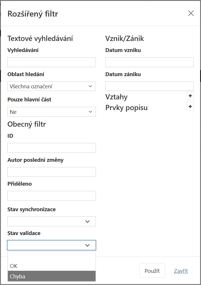Viewport: 201px width, 285px height.
Task: Expand Prvky popisu using its plus icon
Action: [x=191, y=107]
